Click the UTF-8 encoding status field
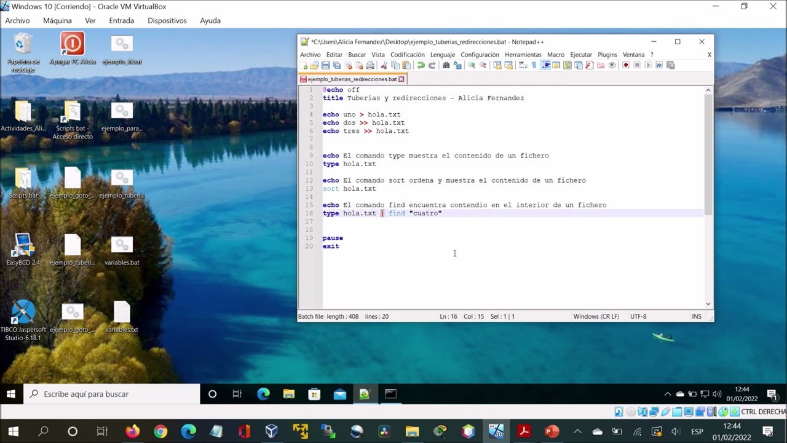Screen dimensions: 787x443 click(638, 316)
